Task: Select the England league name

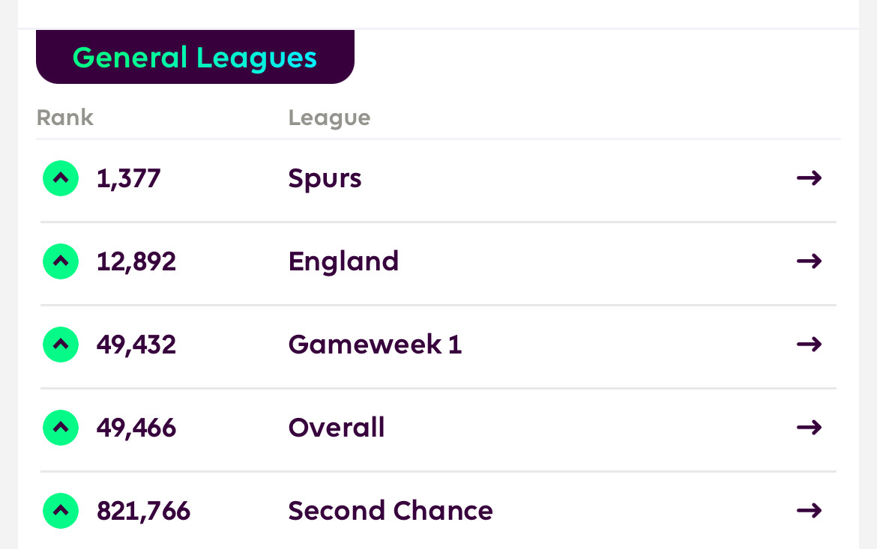Action: tap(343, 262)
